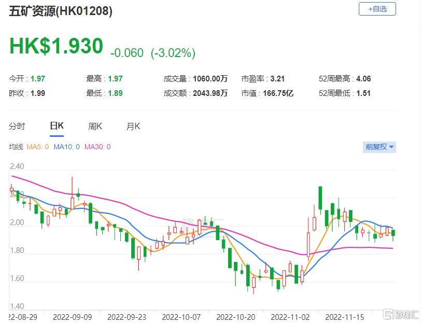422x323 pixels.
Task: Click the 均线 label
Action: [x=16, y=147]
